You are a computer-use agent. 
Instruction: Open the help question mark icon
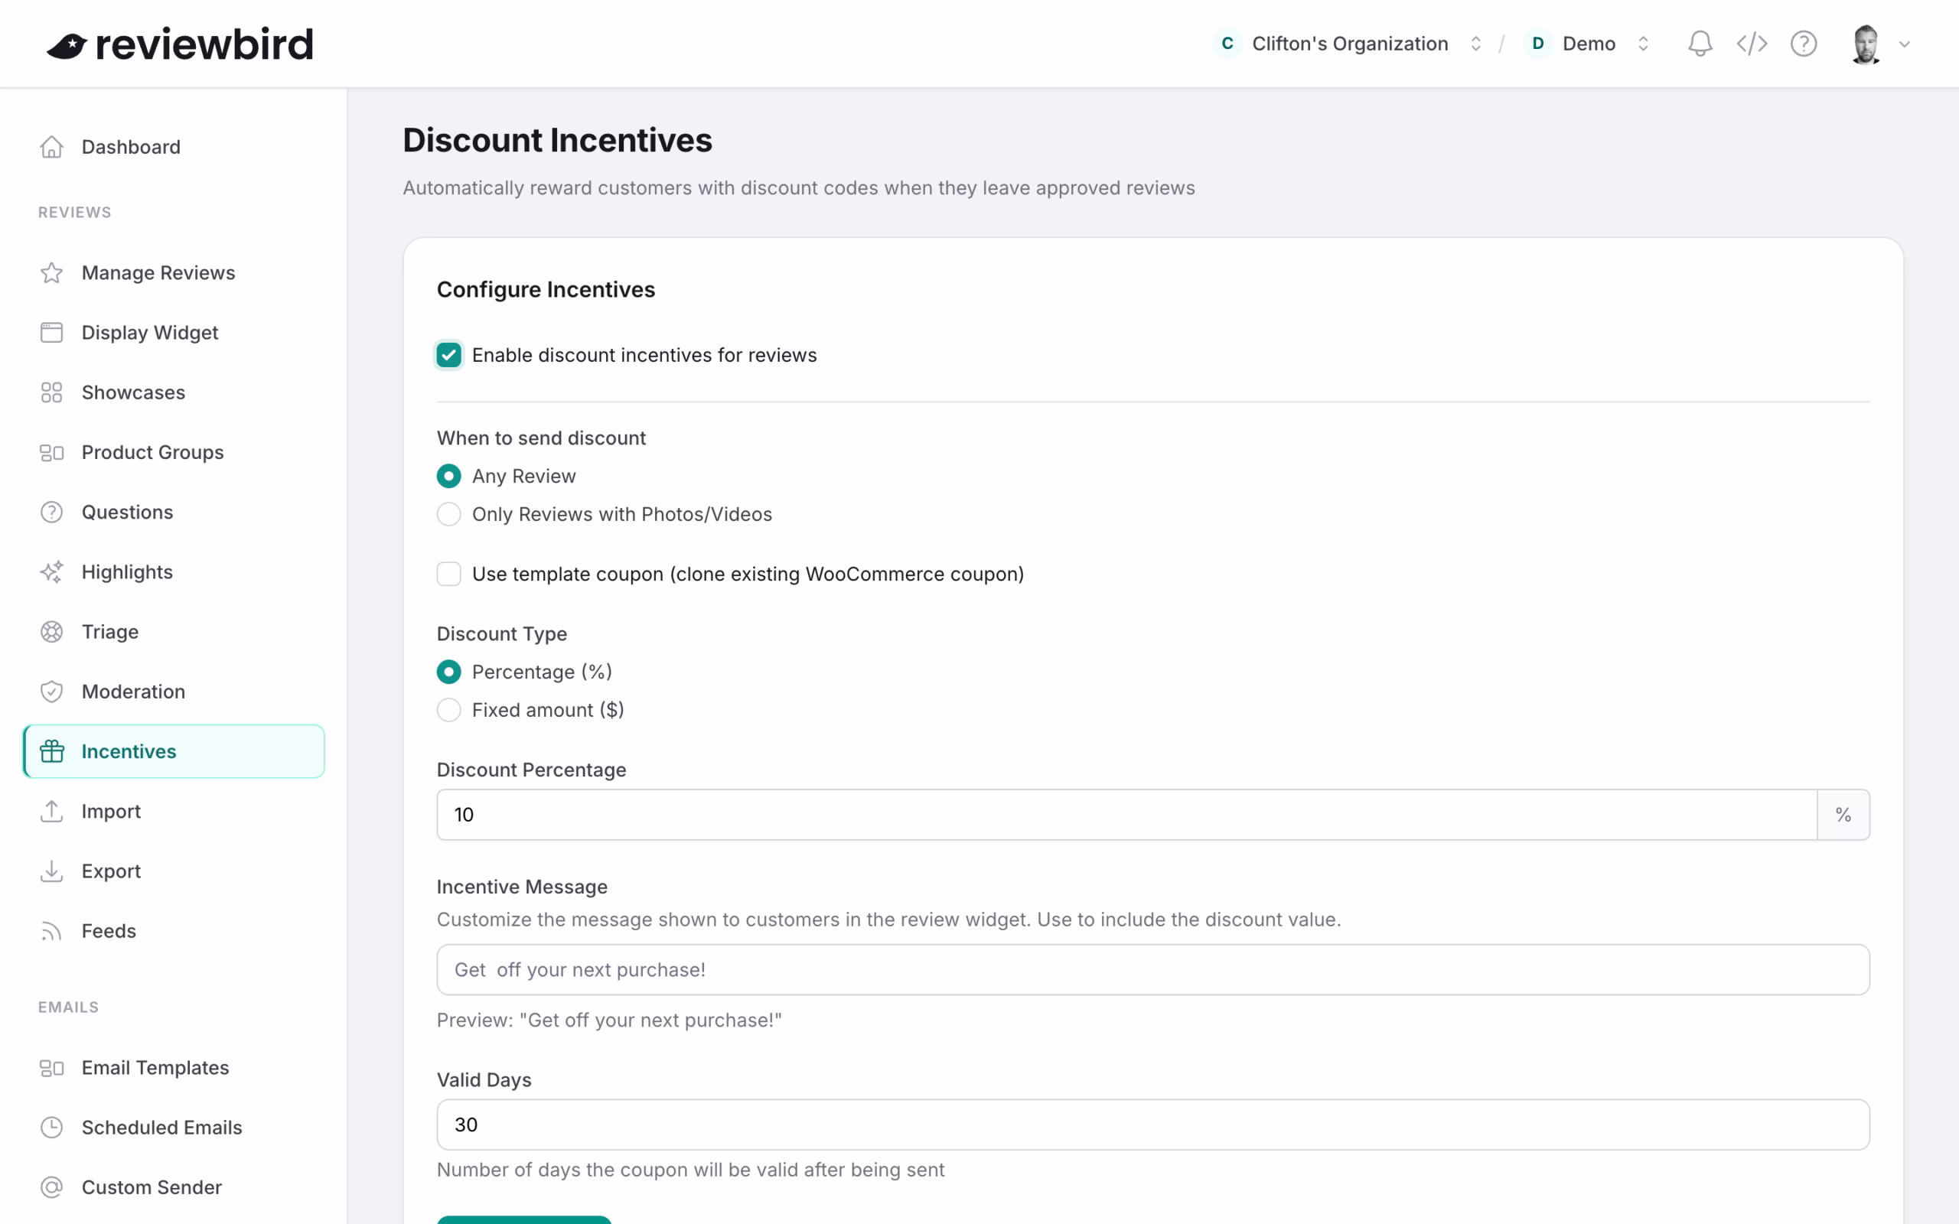point(1804,44)
